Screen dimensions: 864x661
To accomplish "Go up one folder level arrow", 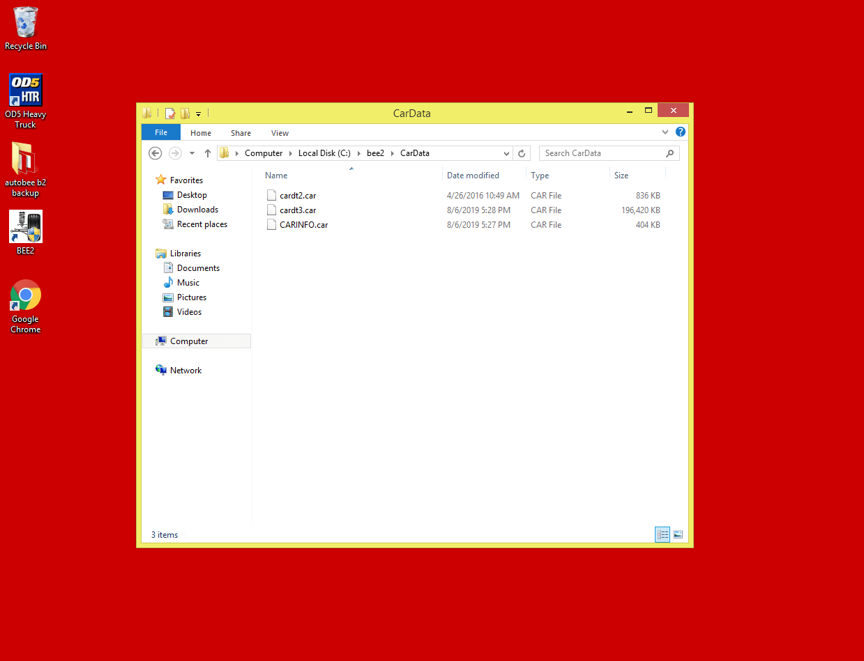I will 208,153.
